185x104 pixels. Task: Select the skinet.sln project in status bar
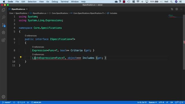[36, 102]
